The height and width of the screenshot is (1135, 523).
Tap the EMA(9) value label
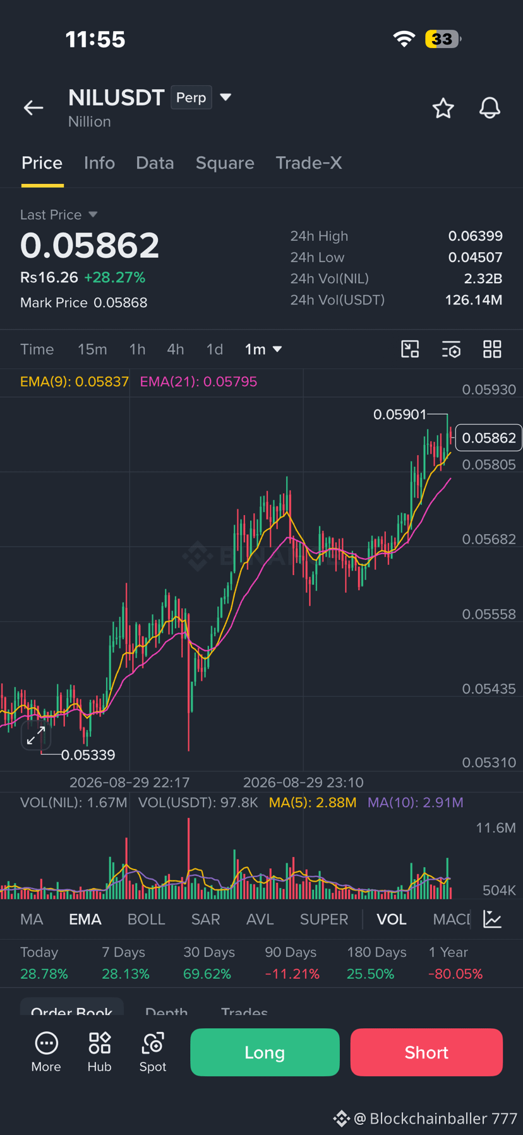point(74,382)
